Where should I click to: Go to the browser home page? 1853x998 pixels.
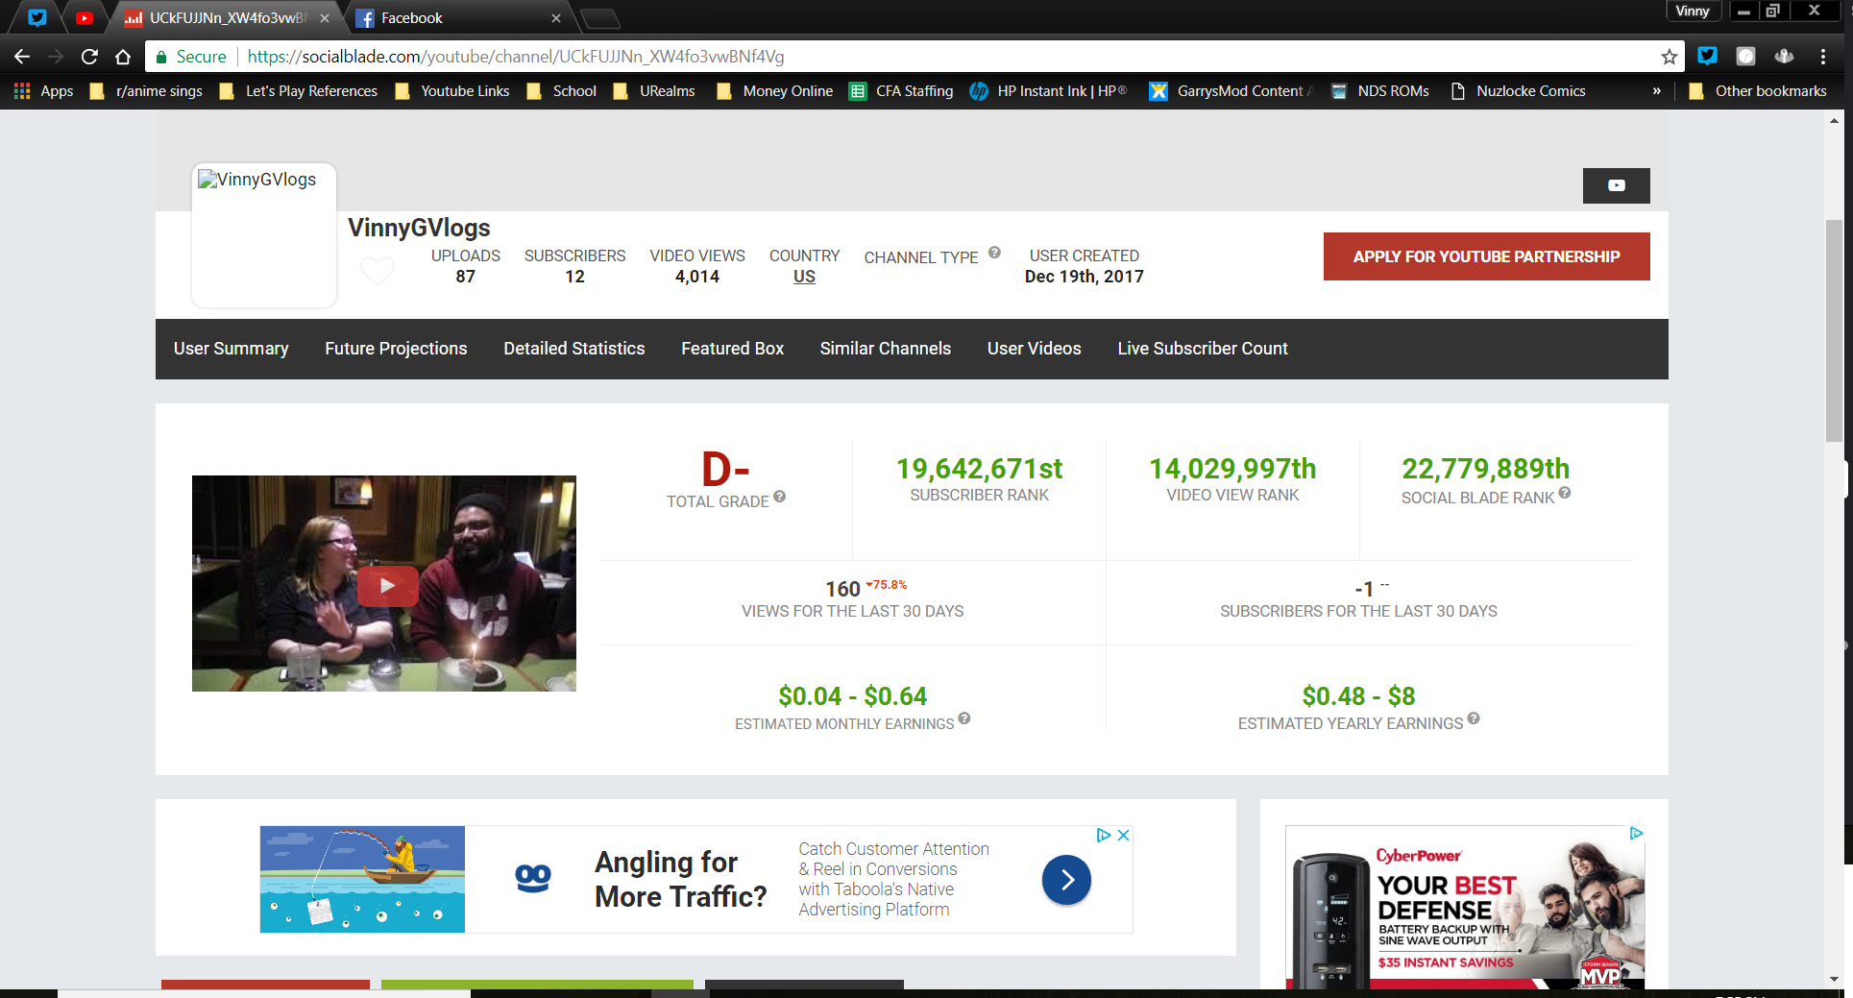click(x=123, y=57)
